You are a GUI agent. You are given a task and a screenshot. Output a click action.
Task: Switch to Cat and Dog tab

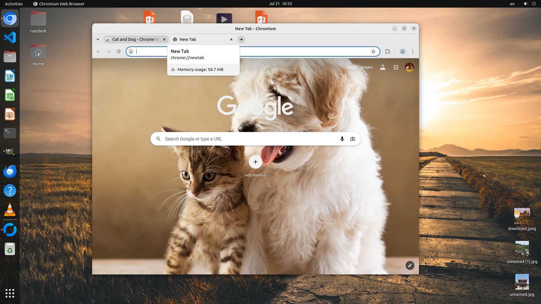point(135,39)
